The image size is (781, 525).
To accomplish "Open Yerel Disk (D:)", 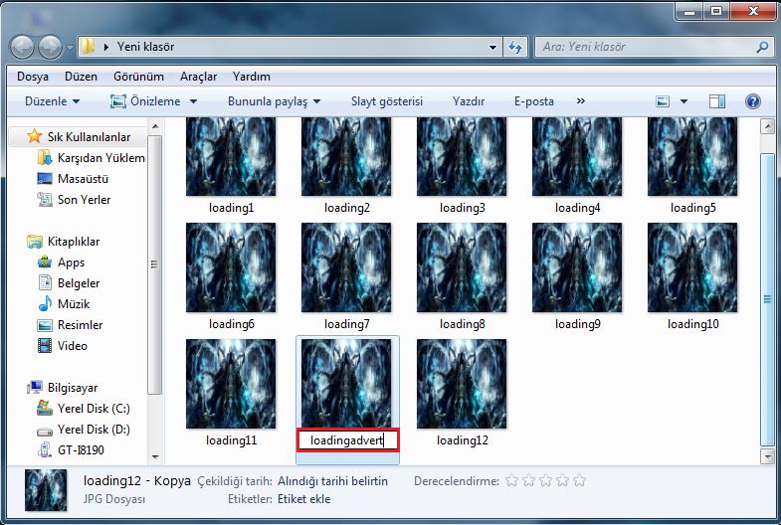I will point(84,430).
